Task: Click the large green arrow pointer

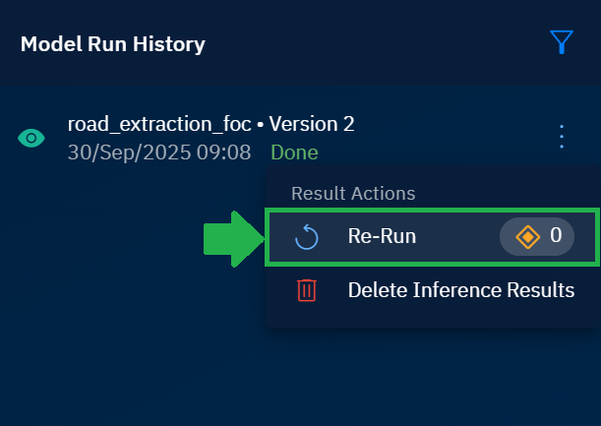Action: [231, 238]
